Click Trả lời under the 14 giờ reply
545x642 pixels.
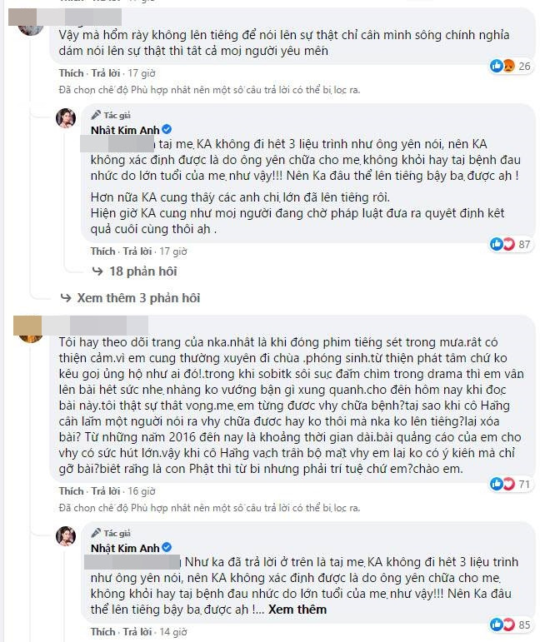137,632
